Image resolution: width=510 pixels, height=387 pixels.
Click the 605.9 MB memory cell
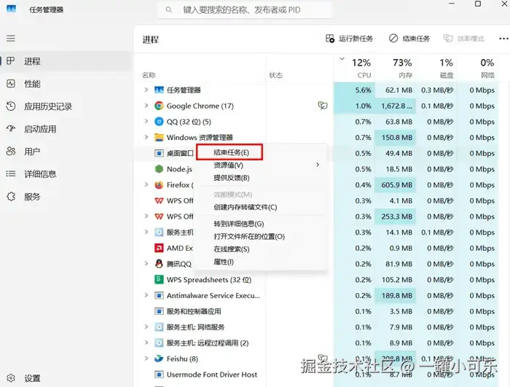[395, 184]
